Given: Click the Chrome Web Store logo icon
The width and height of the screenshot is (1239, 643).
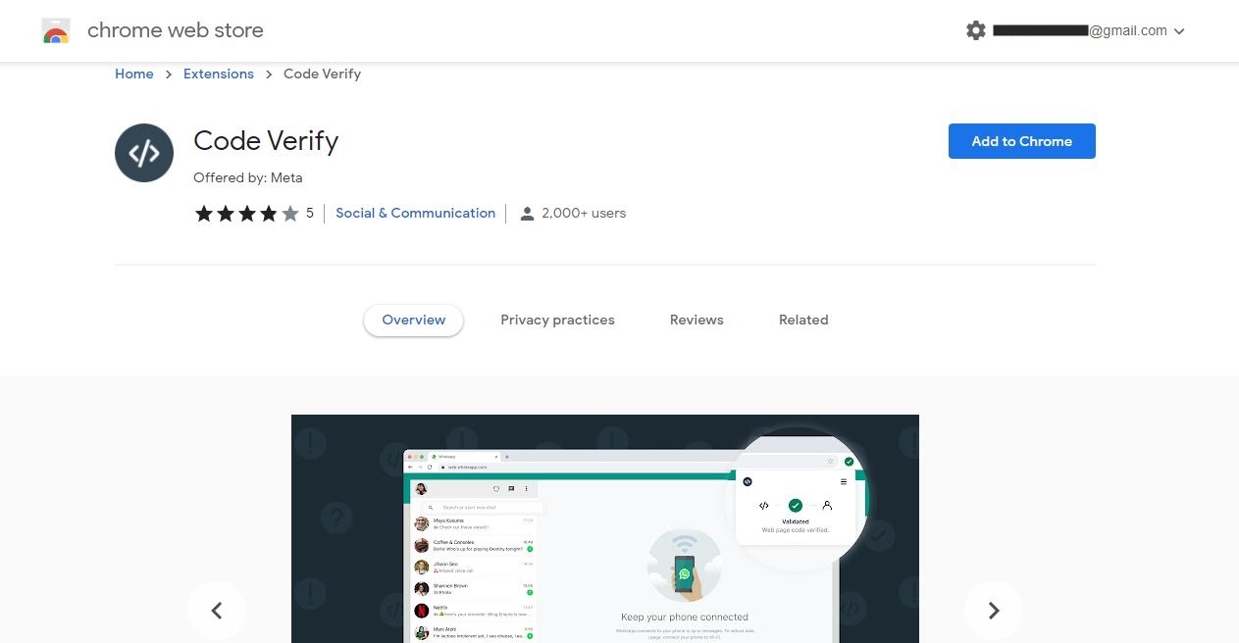Looking at the screenshot, I should coord(56,31).
